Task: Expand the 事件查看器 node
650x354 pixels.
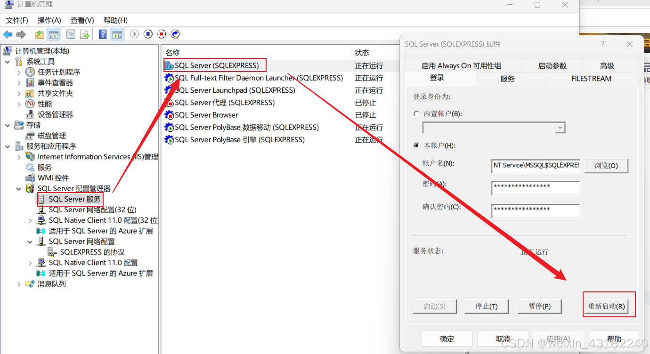Action: pyautogui.click(x=19, y=82)
